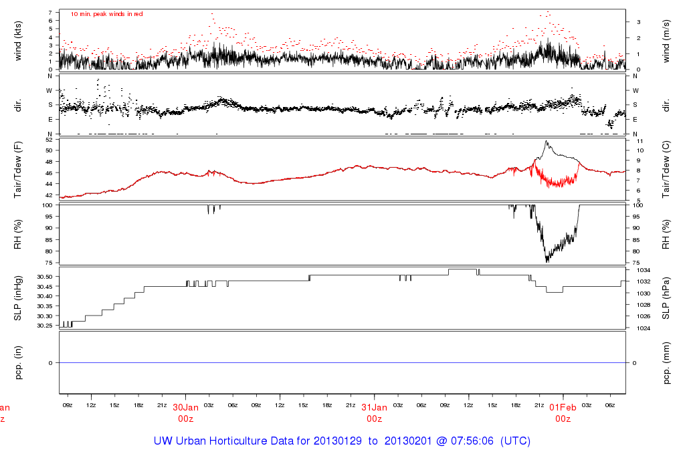Click the '10 min. peak winds in red' legend

click(x=107, y=14)
